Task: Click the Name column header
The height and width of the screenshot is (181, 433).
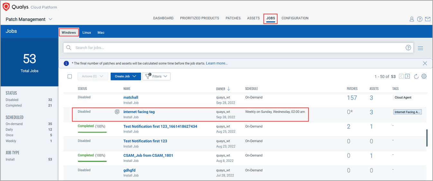Action: [127, 89]
